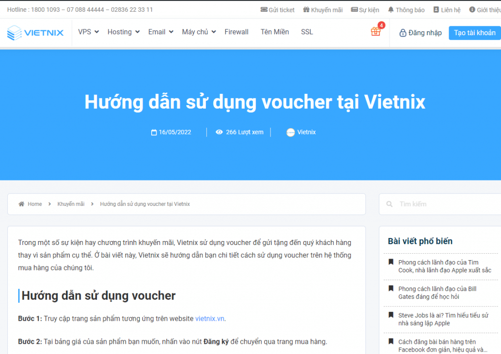The height and width of the screenshot is (354, 501).
Task: Click bookmark icon of Steve Jobs article
Action: [391, 315]
